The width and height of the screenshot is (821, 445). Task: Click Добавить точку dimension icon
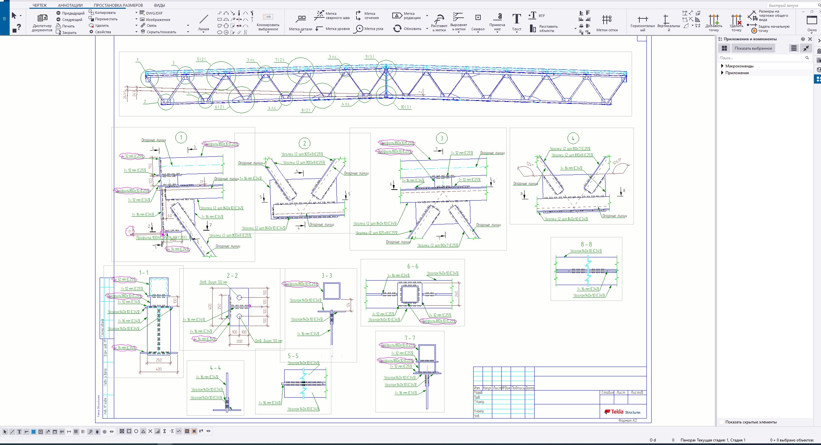tap(714, 19)
